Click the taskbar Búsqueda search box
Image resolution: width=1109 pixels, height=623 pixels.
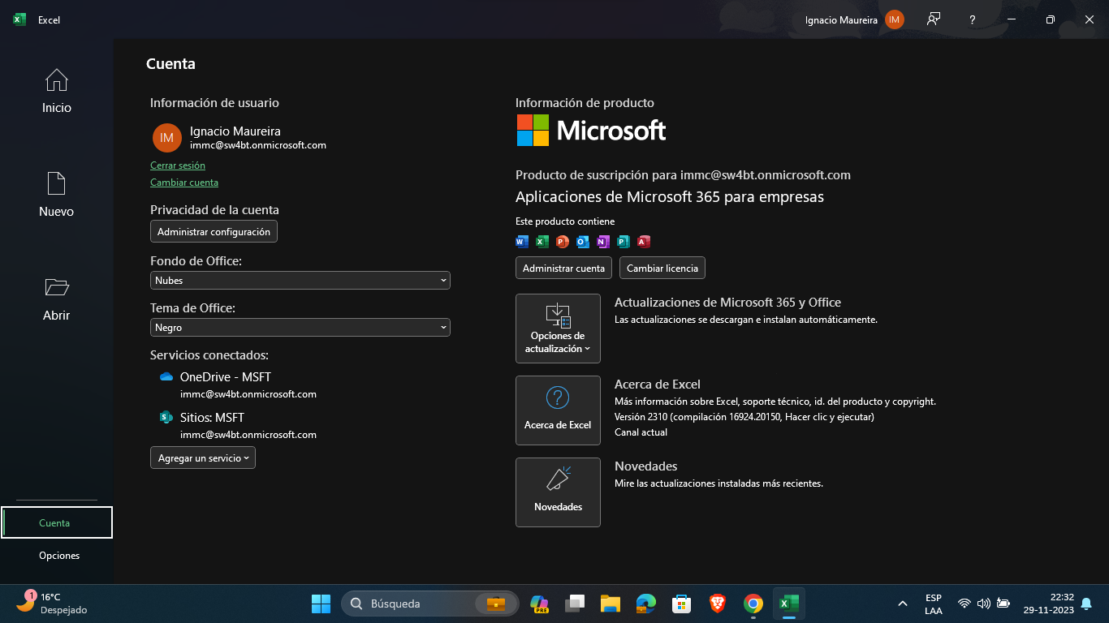click(430, 604)
